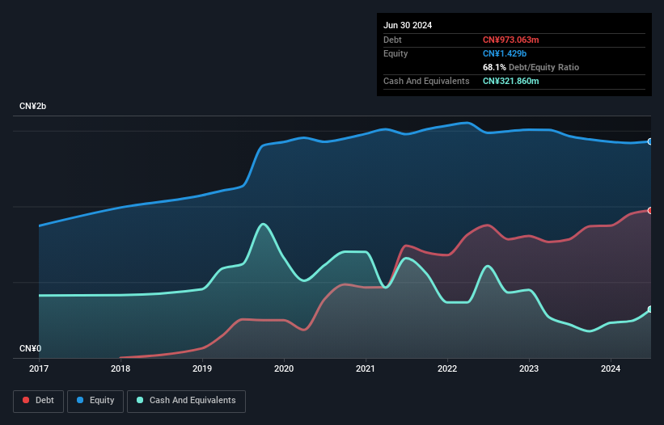This screenshot has width=664, height=425.
Task: Click Cash And Equivalents label in tooltip
Action: (426, 81)
